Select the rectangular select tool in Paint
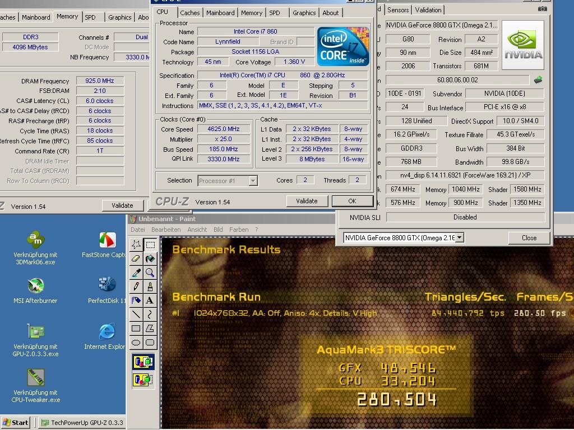 point(150,245)
